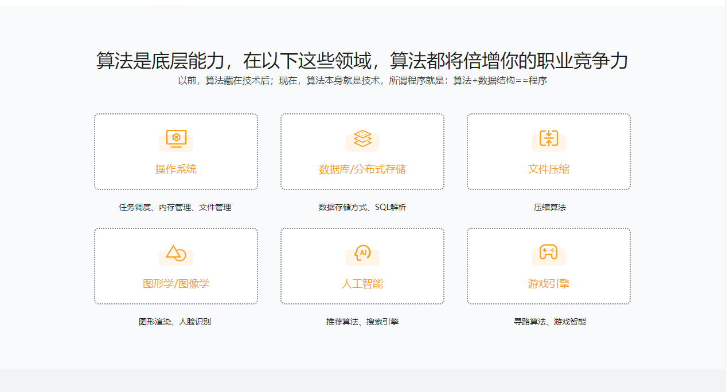
Task: Click the operating system monitor icon
Action: (176, 139)
